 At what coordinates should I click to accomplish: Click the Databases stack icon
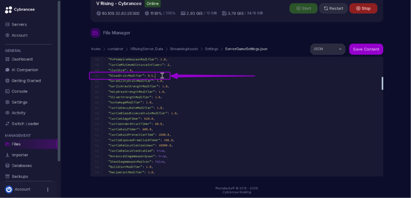pos(7,166)
